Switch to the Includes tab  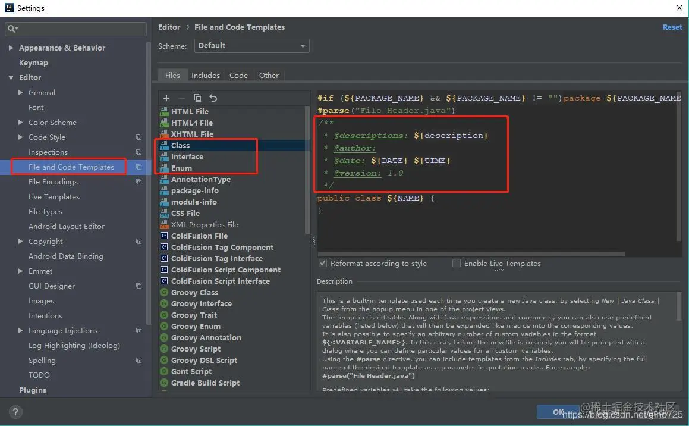pos(206,75)
